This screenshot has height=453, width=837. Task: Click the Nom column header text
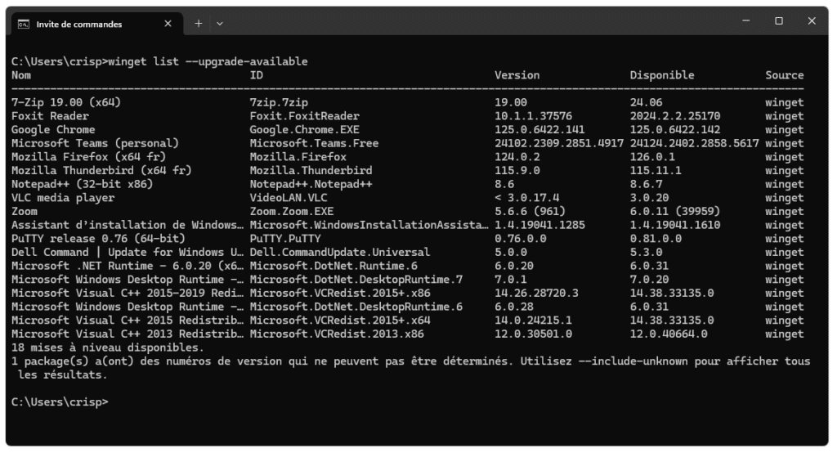click(21, 75)
